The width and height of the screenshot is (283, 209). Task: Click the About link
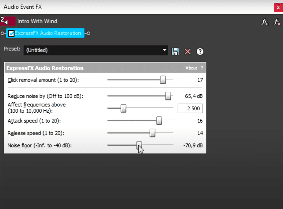(x=191, y=68)
